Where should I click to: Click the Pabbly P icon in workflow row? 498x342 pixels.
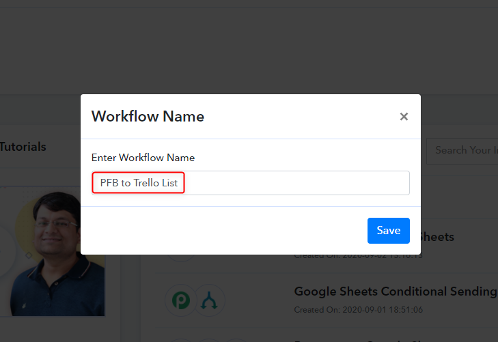point(181,300)
